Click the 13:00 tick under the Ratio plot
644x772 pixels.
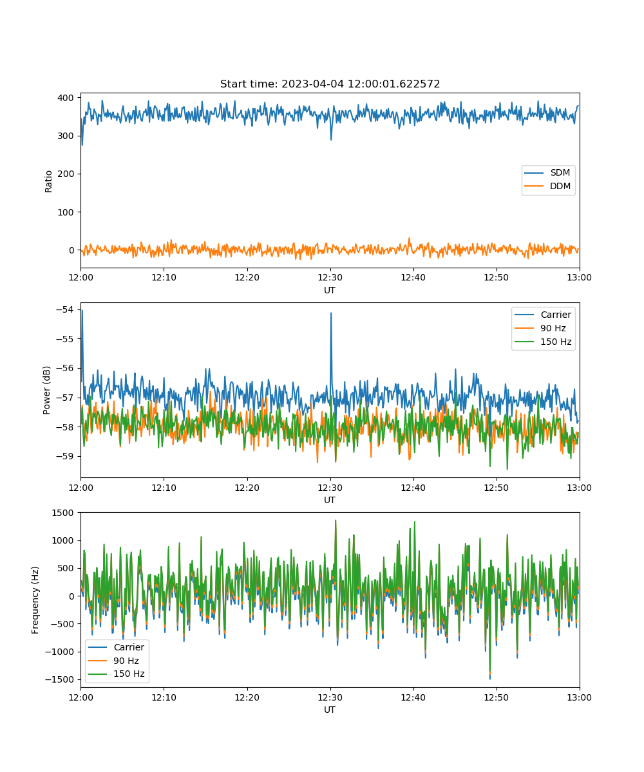click(580, 277)
